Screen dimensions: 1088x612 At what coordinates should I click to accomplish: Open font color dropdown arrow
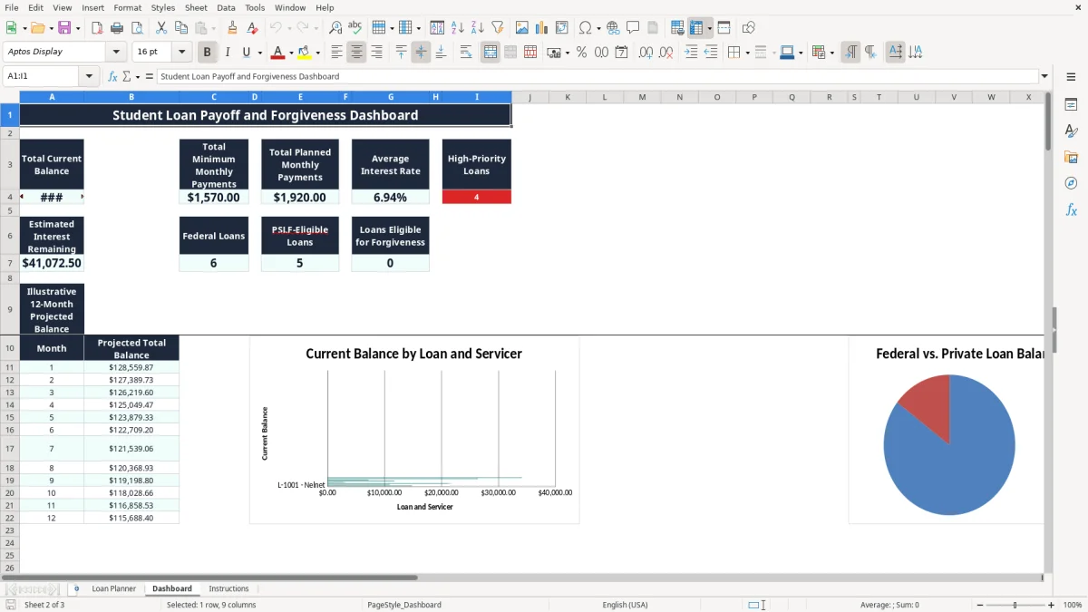(291, 53)
